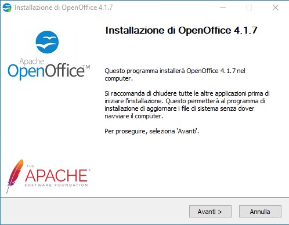Click the 'Software Foundation' caption under APACHE
This screenshot has width=289, height=225.
pos(56,185)
